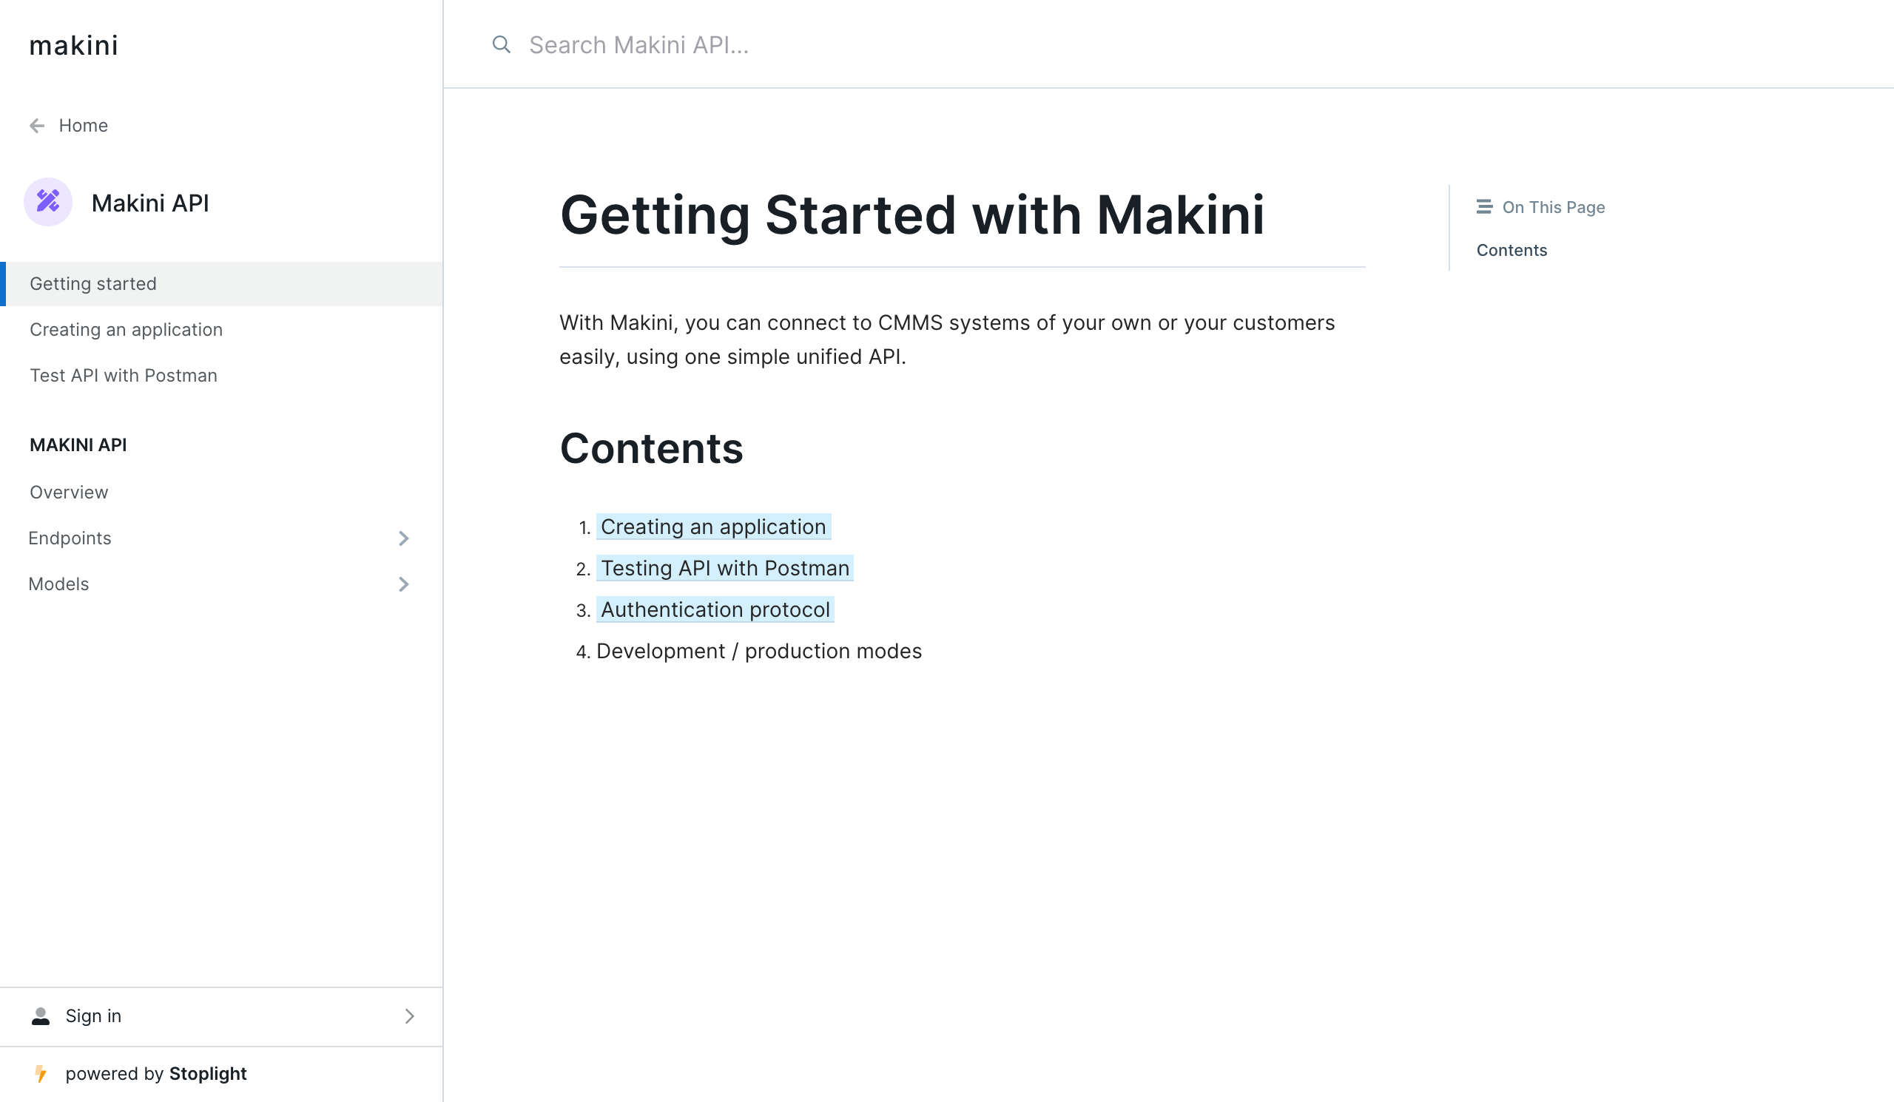Click the Stoplight lightning bolt icon
The height and width of the screenshot is (1102, 1894).
[x=41, y=1074]
